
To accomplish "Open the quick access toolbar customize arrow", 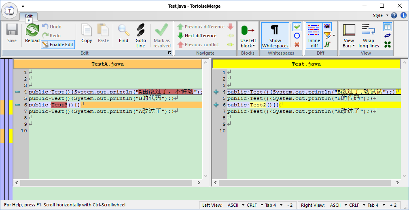I will [23, 6].
